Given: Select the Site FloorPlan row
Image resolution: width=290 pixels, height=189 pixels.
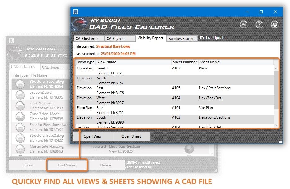Looking at the screenshot, I should [175, 110].
